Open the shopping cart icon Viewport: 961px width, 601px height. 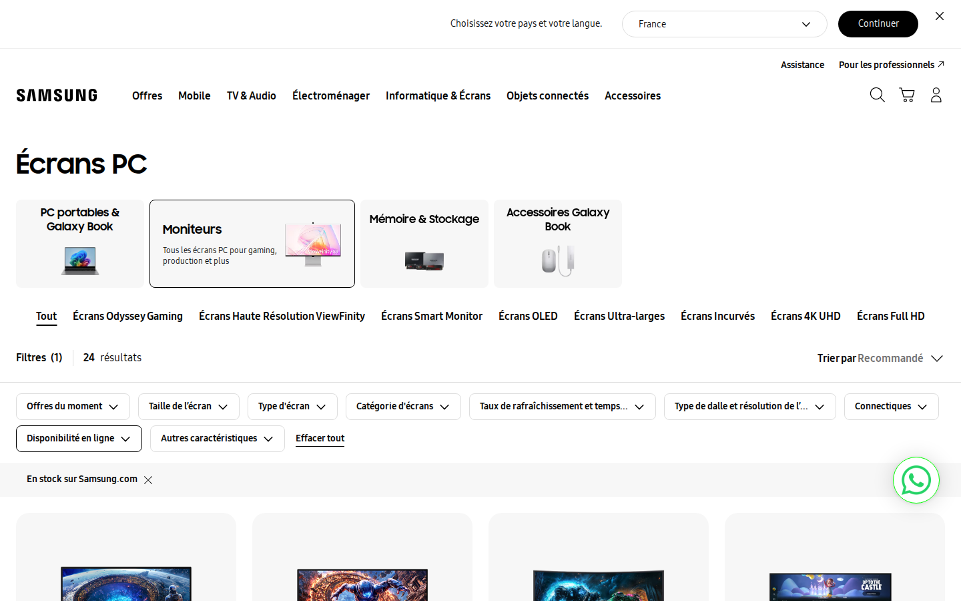pos(907,95)
